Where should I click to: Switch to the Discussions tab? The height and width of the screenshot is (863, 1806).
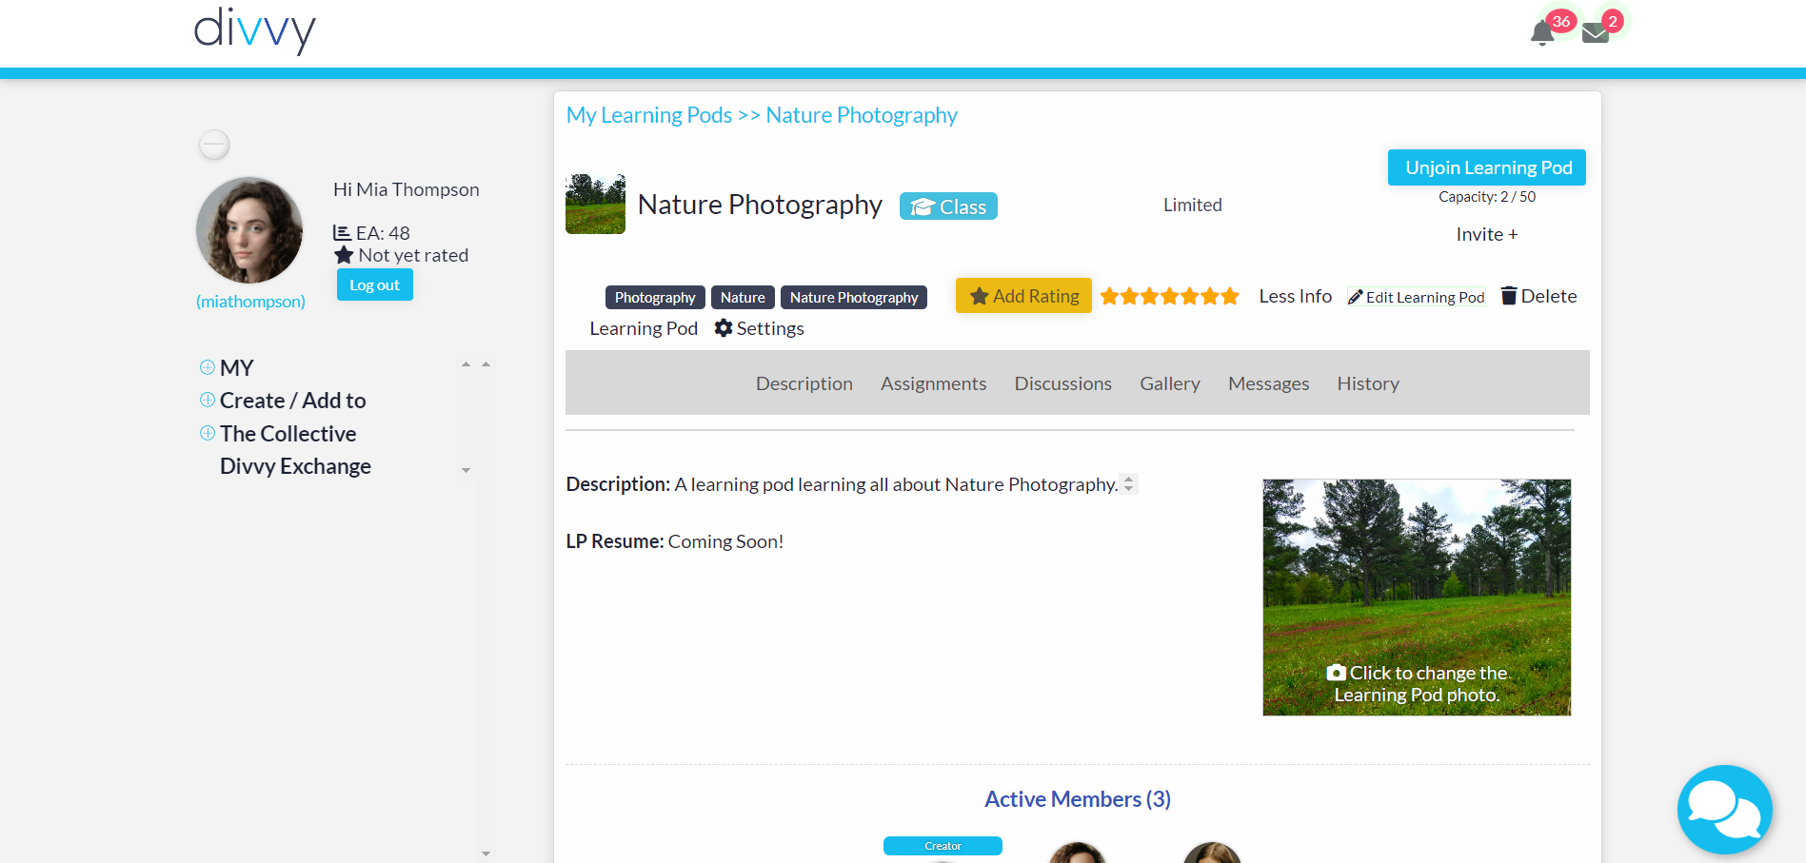(x=1062, y=383)
